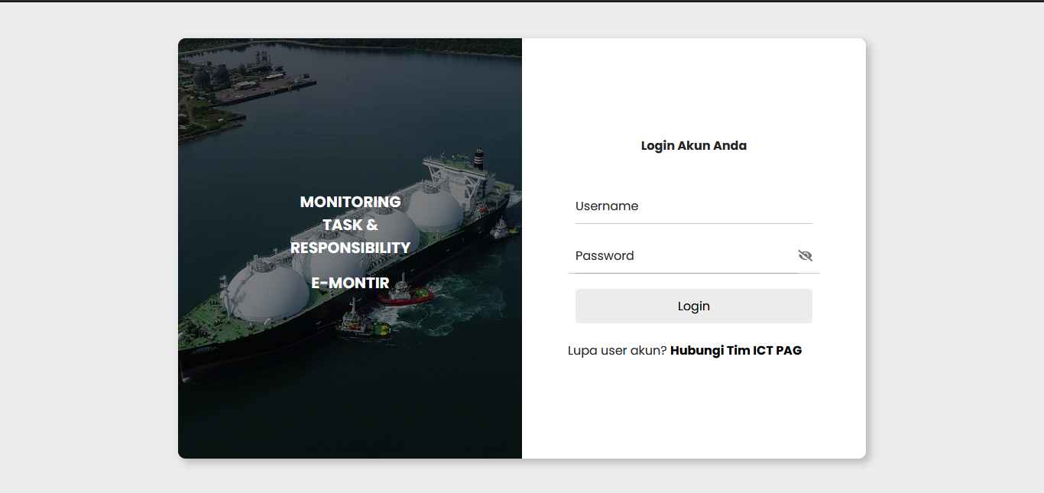
Task: Click the "TASK &" heading line
Action: click(x=350, y=225)
